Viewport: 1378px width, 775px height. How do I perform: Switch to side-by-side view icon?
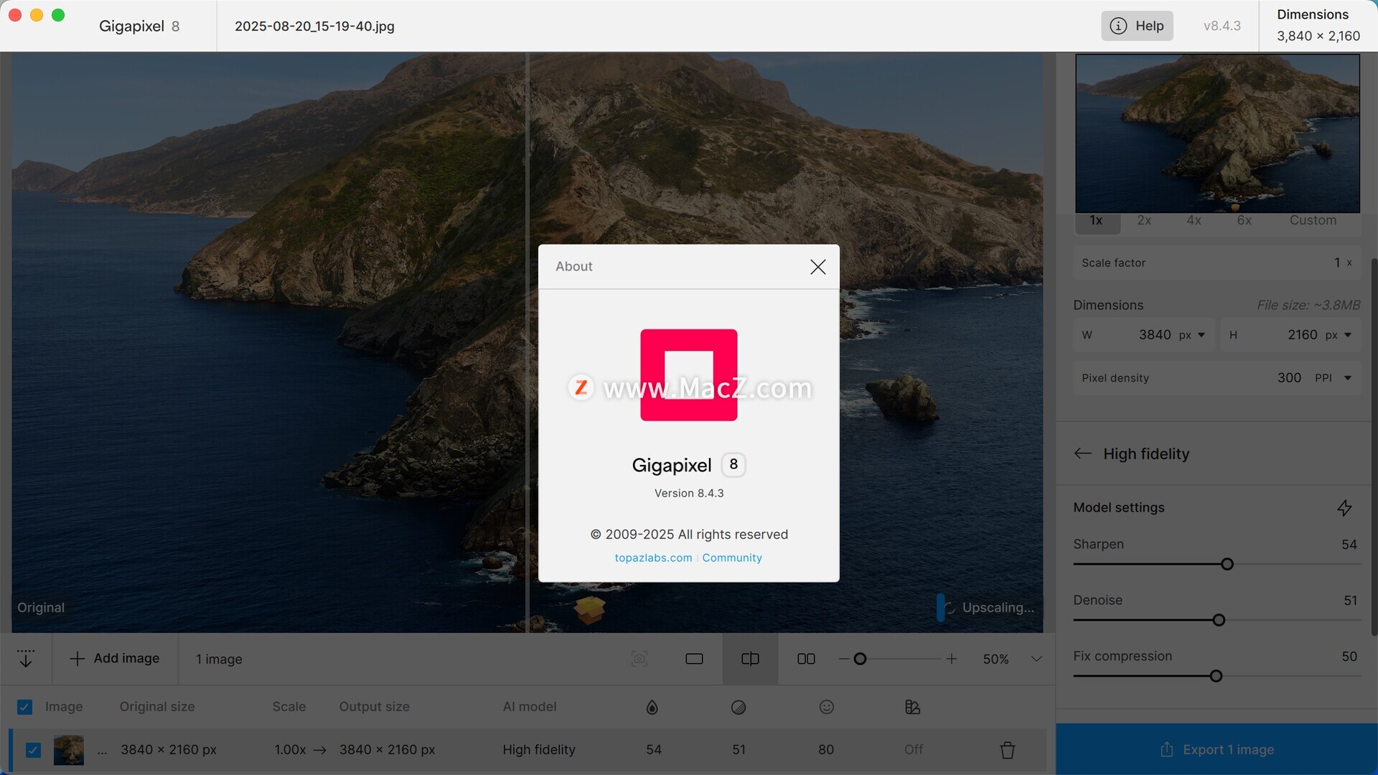[806, 659]
